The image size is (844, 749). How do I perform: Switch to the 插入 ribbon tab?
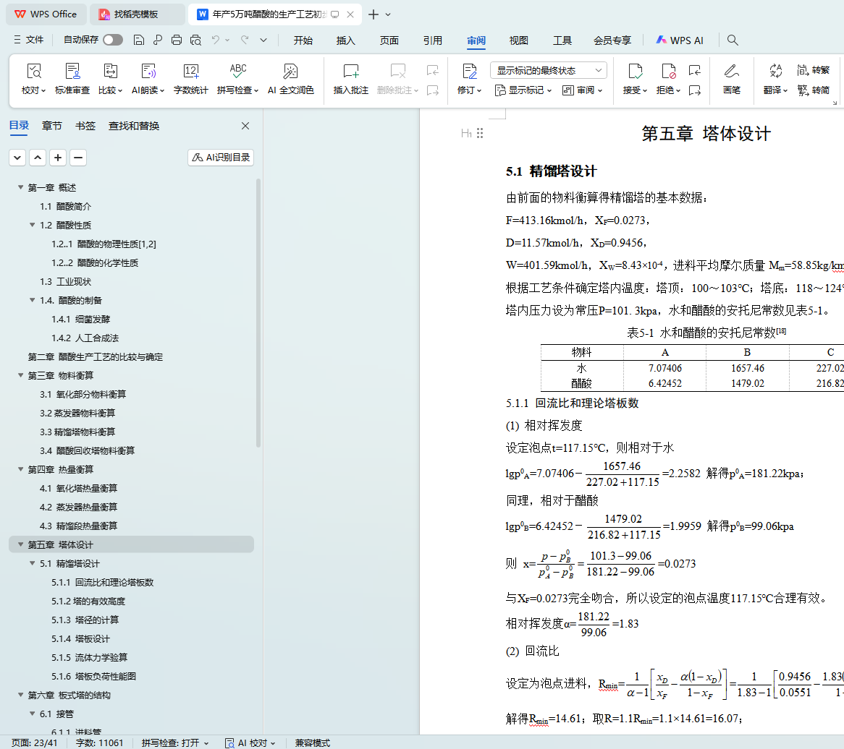[346, 40]
